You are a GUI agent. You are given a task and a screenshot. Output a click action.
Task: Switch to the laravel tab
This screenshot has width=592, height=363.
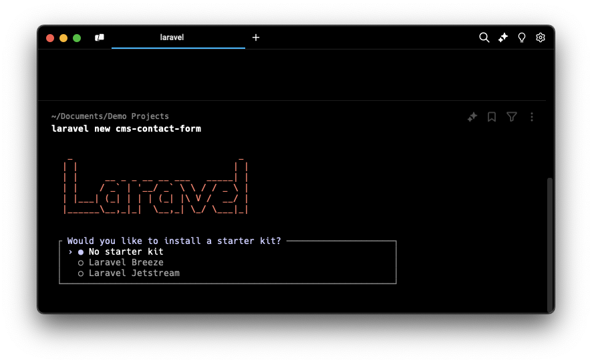click(x=172, y=37)
